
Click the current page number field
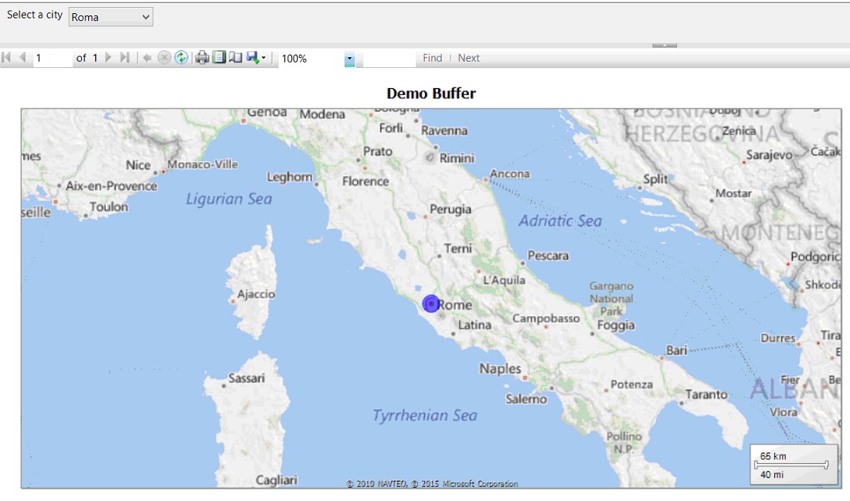53,58
